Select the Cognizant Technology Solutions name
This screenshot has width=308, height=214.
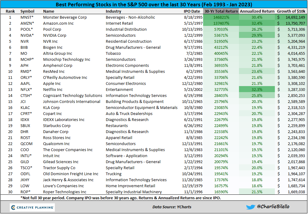[x=73, y=95]
